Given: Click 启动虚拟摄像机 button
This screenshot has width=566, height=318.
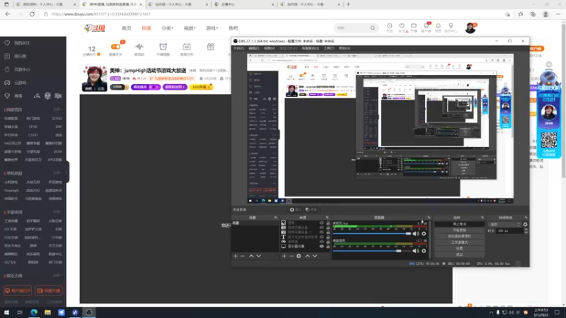Looking at the screenshot, I should tap(459, 236).
